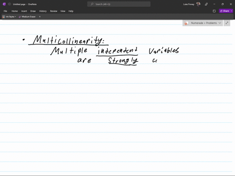235x176 pixels.
Task: Click the handwritten Multicollinearity heading
Action: [68, 40]
